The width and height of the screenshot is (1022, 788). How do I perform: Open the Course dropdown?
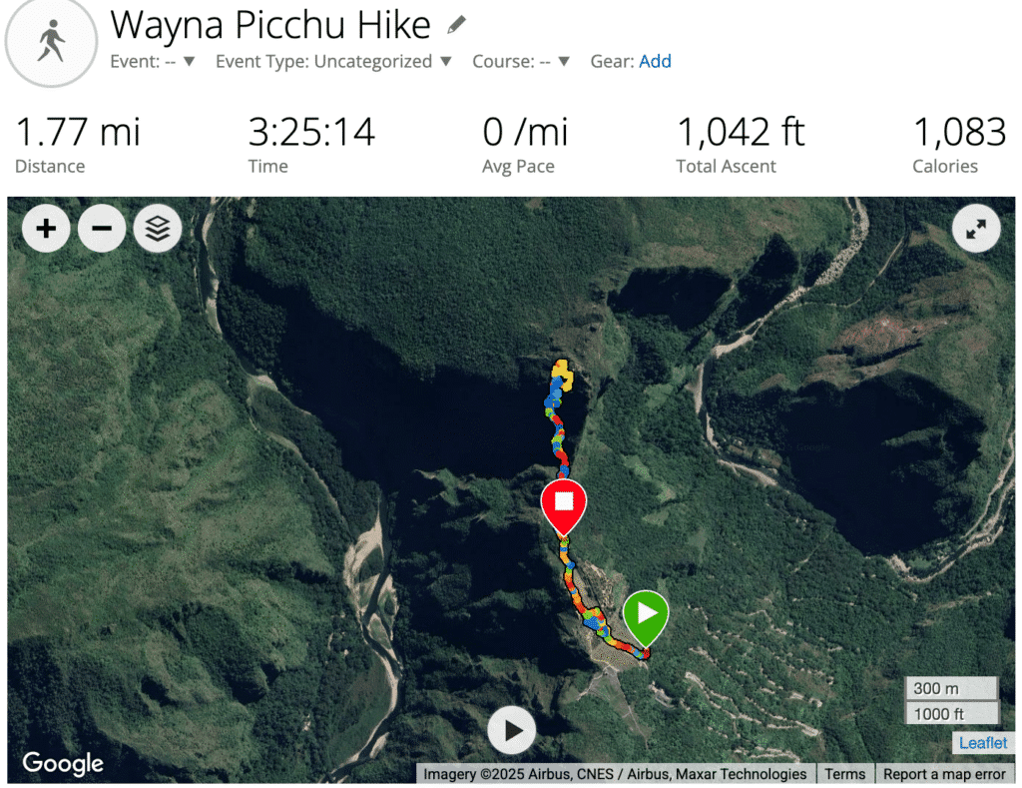click(x=521, y=61)
